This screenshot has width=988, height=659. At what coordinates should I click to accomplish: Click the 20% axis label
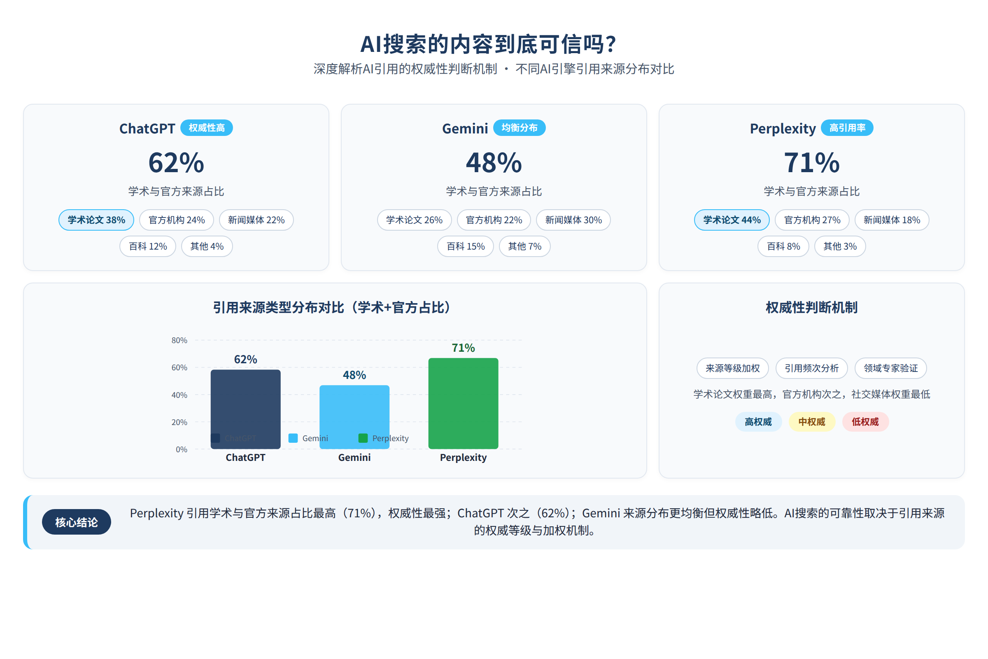pos(179,422)
